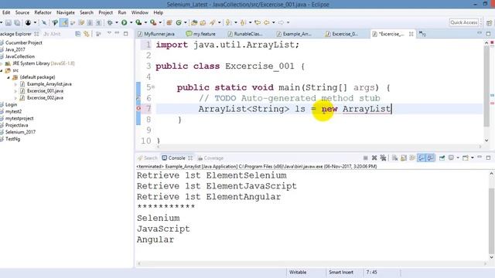This screenshot has height=278, width=495.
Task: Click the Toggle Mark Occurrences highlighted icon
Action: pyautogui.click(x=63, y=22)
